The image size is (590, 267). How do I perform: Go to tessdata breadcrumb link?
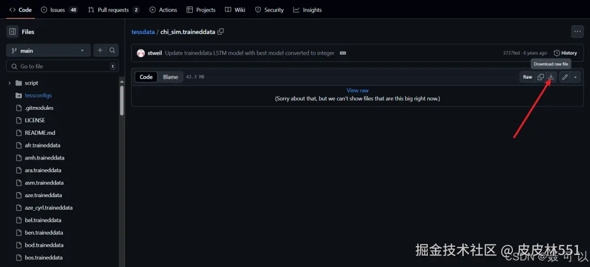click(x=143, y=32)
